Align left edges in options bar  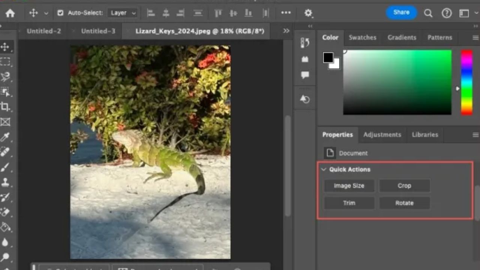pos(151,13)
